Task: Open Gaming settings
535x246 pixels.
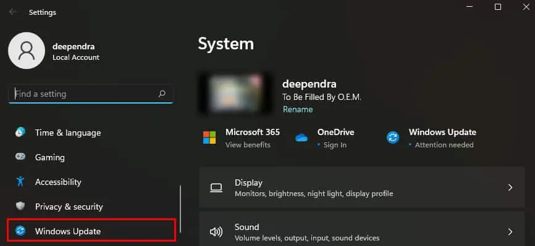Action: pos(50,157)
